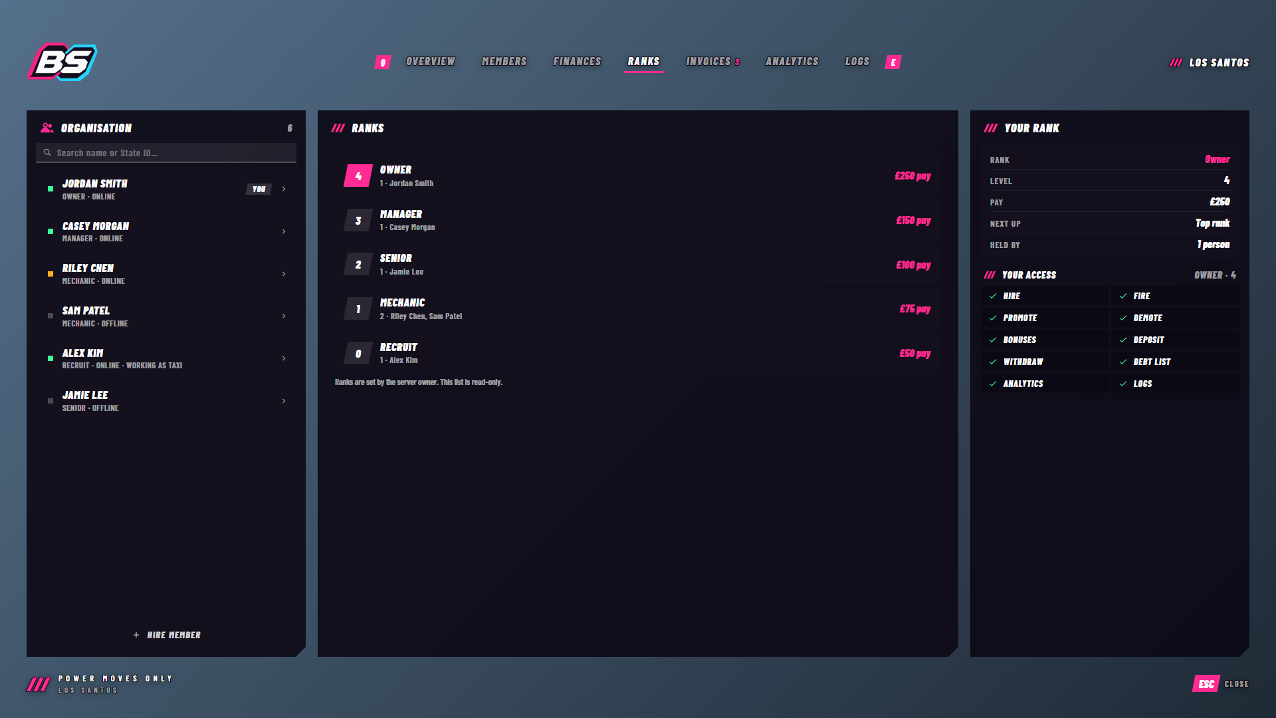Click the Withdraw permission checkmark

[x=993, y=362]
